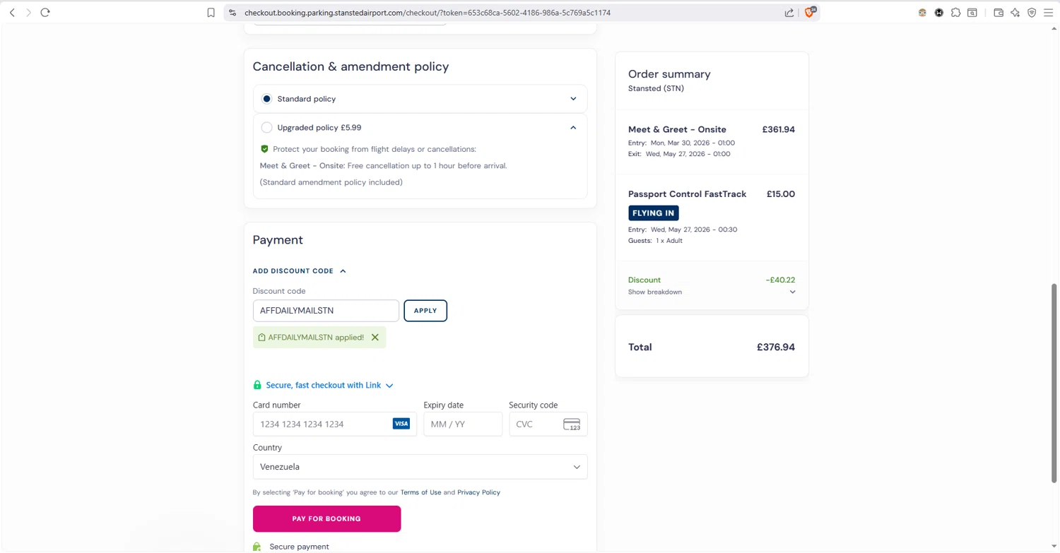Screen dimensions: 1060x553
Task: Focus the Security code CVC field
Action: 548,424
